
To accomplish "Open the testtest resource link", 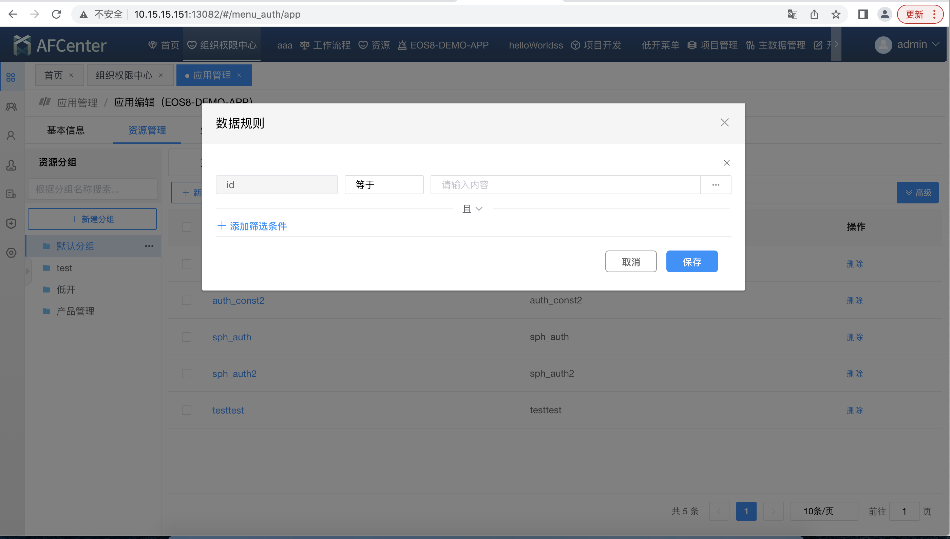I will [x=228, y=410].
